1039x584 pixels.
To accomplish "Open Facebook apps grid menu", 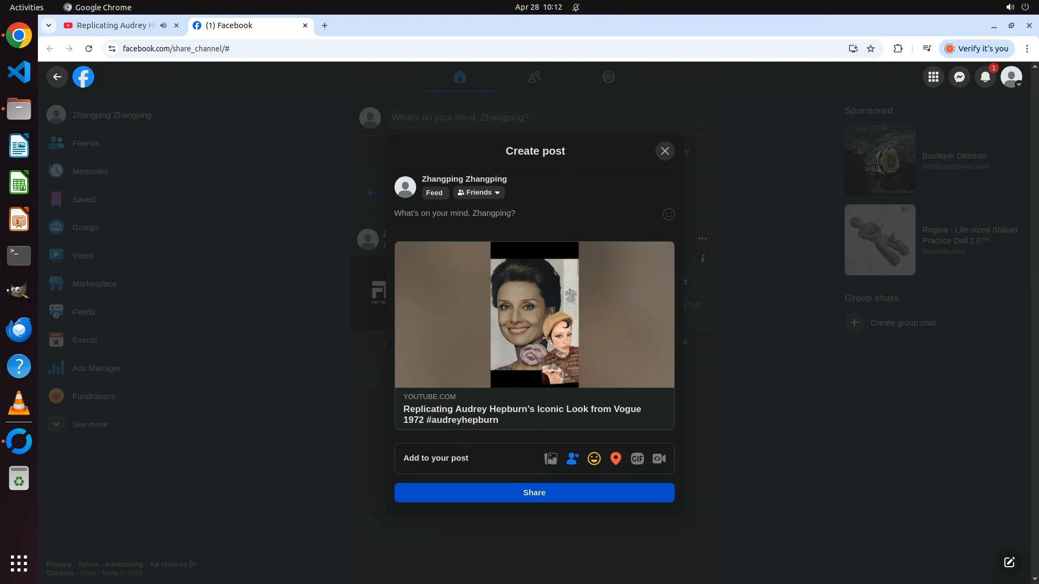I will (x=933, y=77).
